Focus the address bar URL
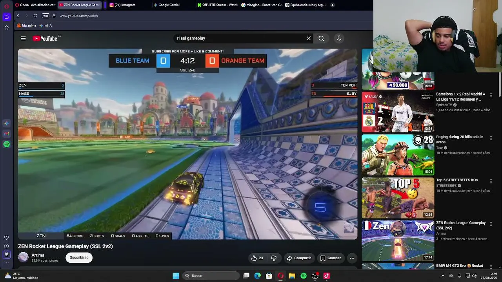This screenshot has width=502, height=282. coord(78,16)
